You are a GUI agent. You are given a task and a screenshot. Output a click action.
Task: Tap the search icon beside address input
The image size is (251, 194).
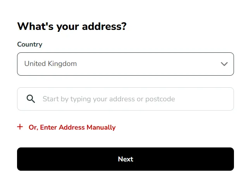point(31,99)
